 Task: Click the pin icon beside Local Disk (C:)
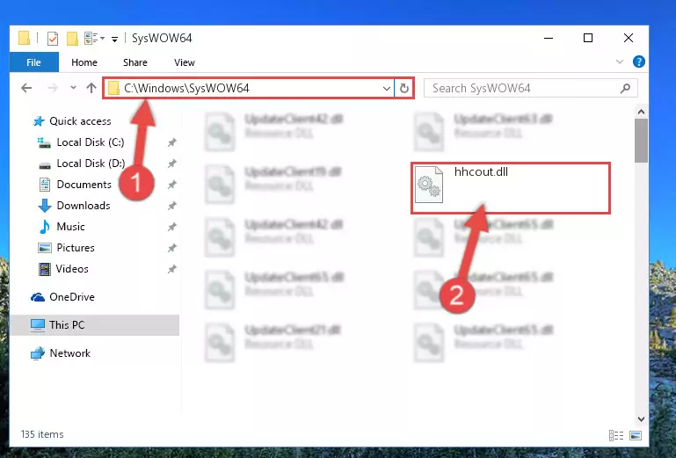172,142
